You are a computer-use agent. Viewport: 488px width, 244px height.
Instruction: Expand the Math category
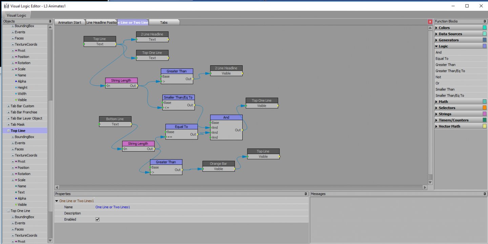(x=436, y=102)
